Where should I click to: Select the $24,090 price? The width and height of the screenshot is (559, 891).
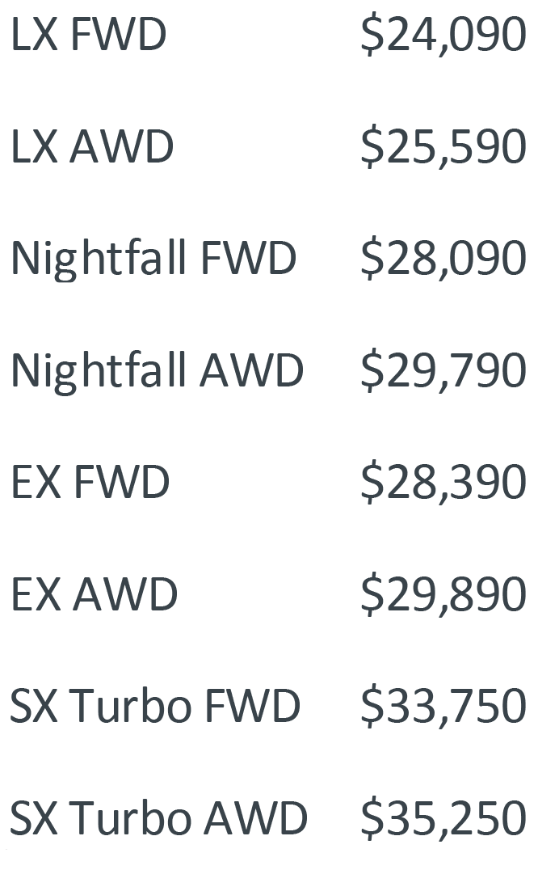(x=443, y=36)
